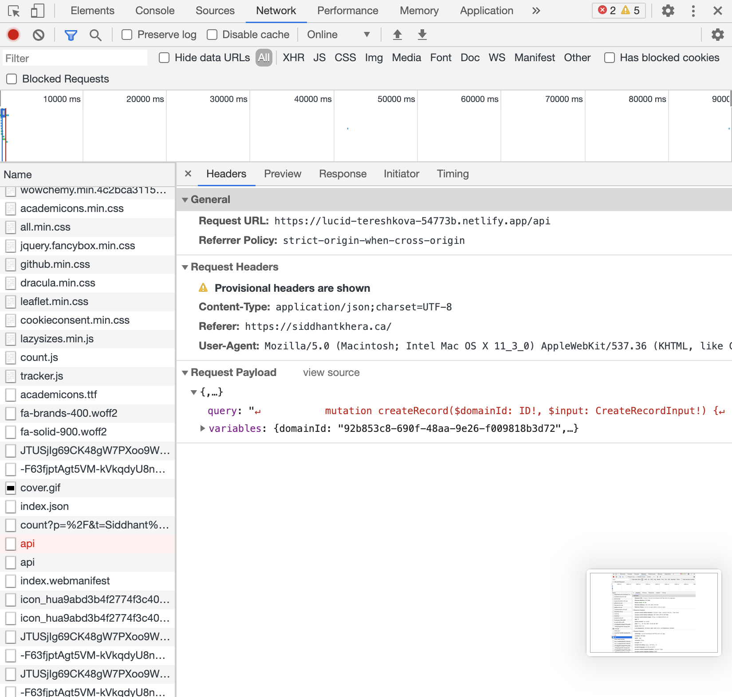
Task: Expand the variables object in payload
Action: point(202,428)
